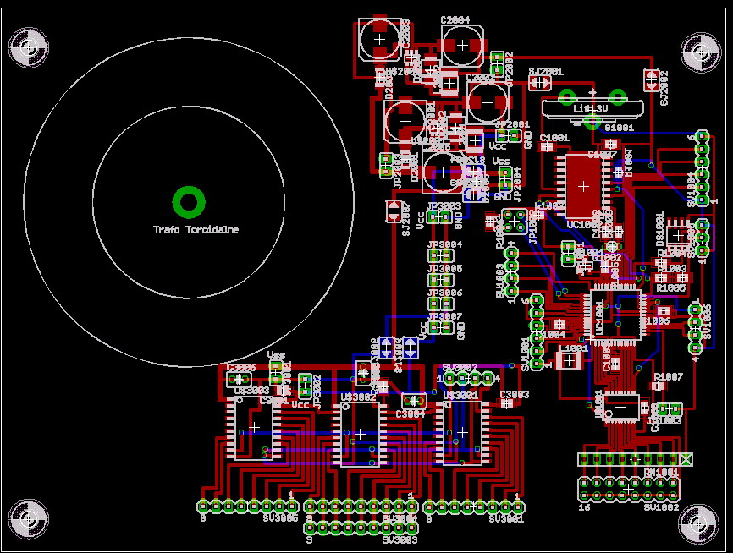The height and width of the screenshot is (553, 733).
Task: Click the 'JP3004' label text
Action: pos(445,244)
